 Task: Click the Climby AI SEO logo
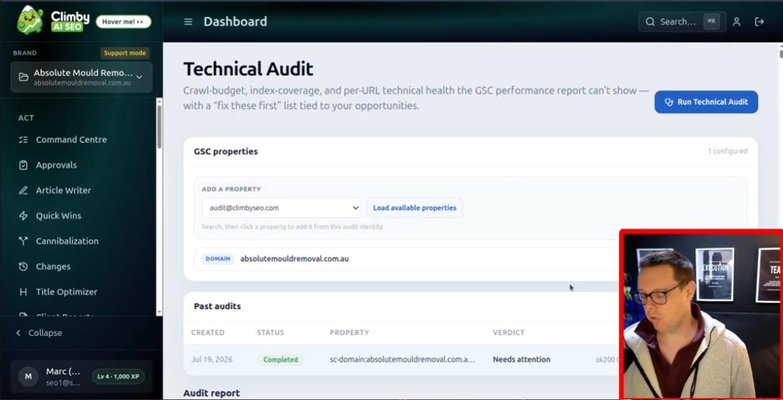[x=53, y=20]
